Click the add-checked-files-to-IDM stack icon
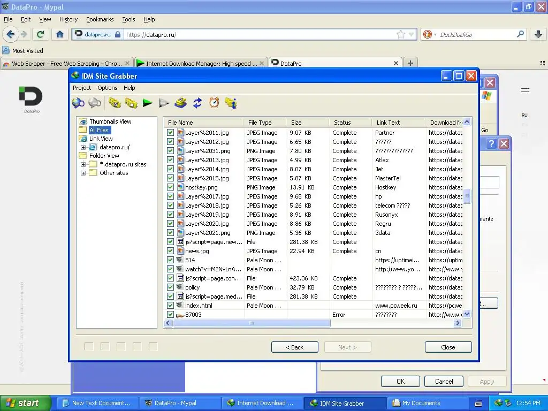This screenshot has width=548, height=411. click(181, 103)
